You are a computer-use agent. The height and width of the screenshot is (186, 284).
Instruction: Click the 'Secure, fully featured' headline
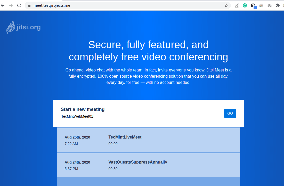(149, 51)
